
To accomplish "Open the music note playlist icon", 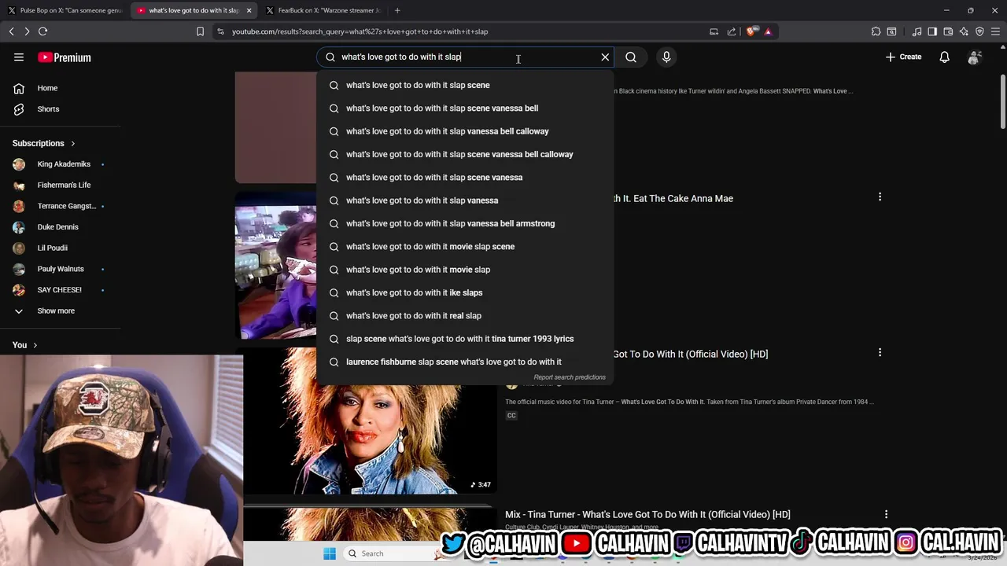I will tap(917, 31).
